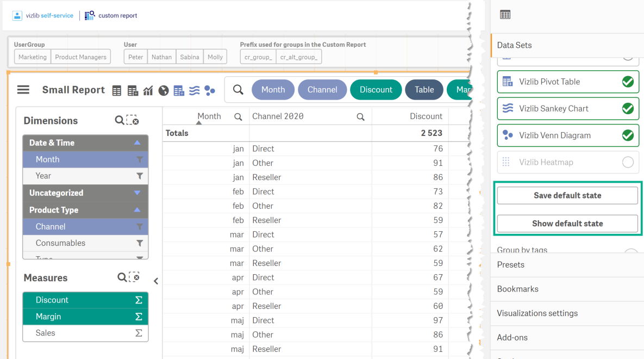Expand the Presets section

(x=567, y=265)
